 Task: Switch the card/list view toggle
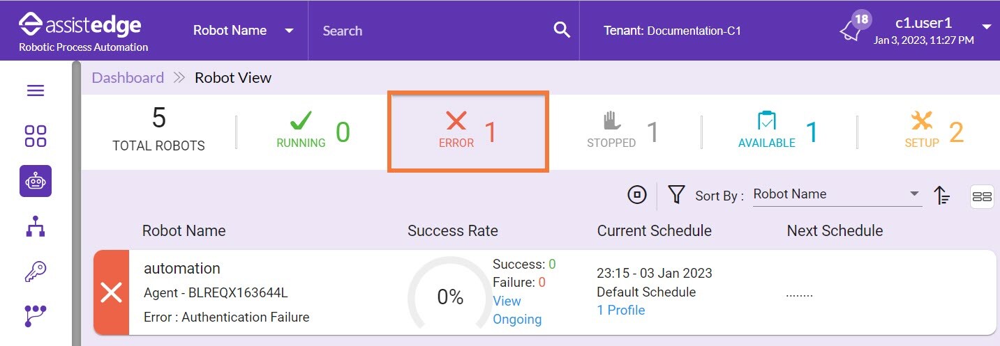click(982, 197)
